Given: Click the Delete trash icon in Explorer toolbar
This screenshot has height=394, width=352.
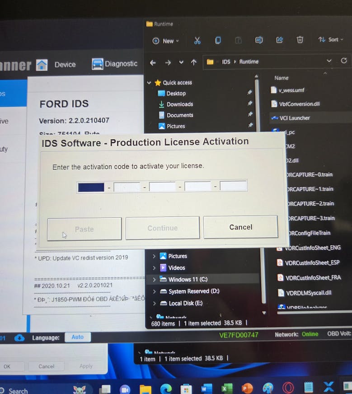Looking at the screenshot, I should 300,40.
